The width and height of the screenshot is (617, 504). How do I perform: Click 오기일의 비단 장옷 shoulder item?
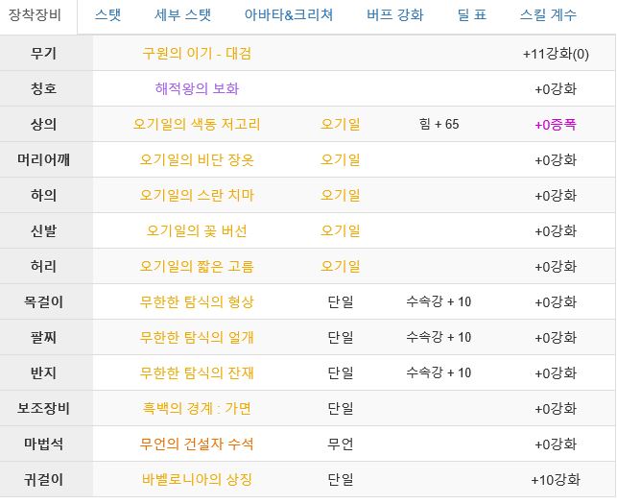[x=197, y=160]
